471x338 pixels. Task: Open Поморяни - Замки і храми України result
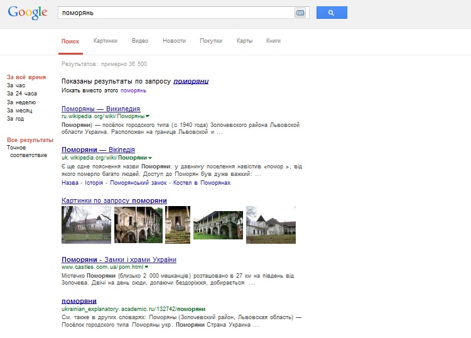[119, 259]
